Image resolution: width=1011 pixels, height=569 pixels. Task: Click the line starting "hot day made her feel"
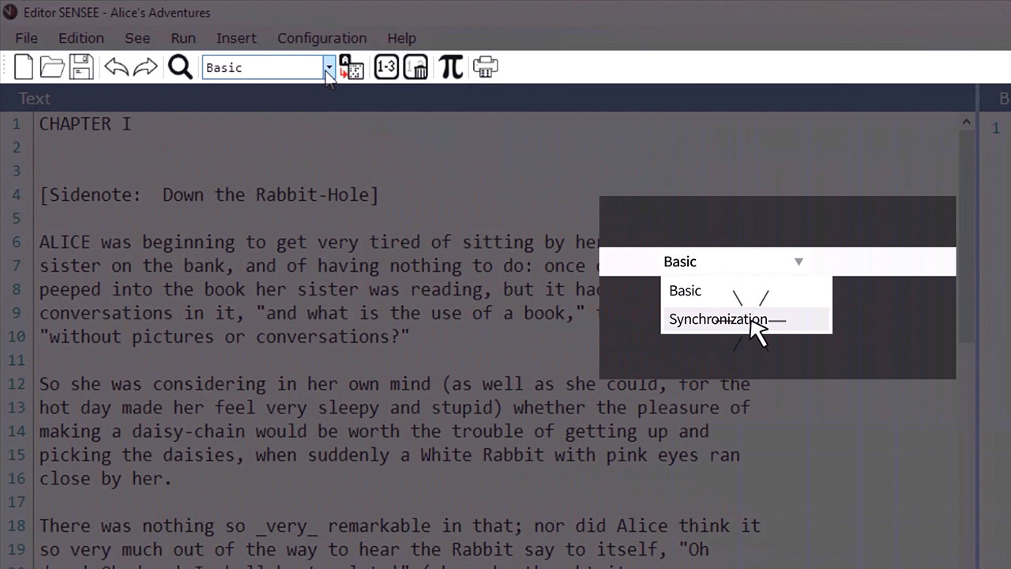[x=395, y=408]
